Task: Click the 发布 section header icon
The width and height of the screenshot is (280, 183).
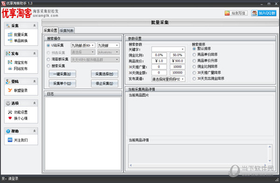Action: click(x=8, y=54)
